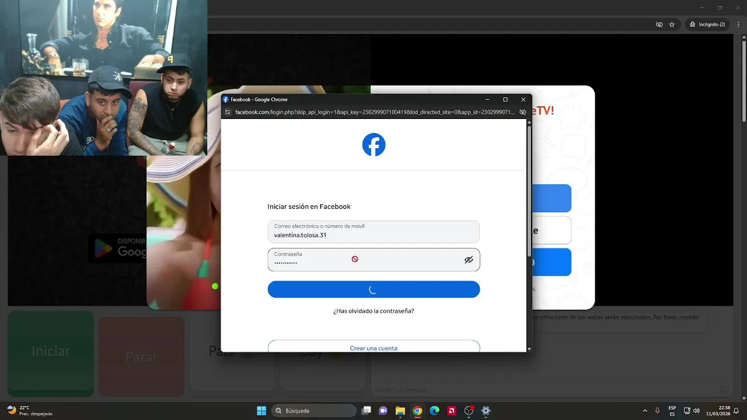Click the Contraseña password field
This screenshot has height=420, width=747.
(373, 260)
